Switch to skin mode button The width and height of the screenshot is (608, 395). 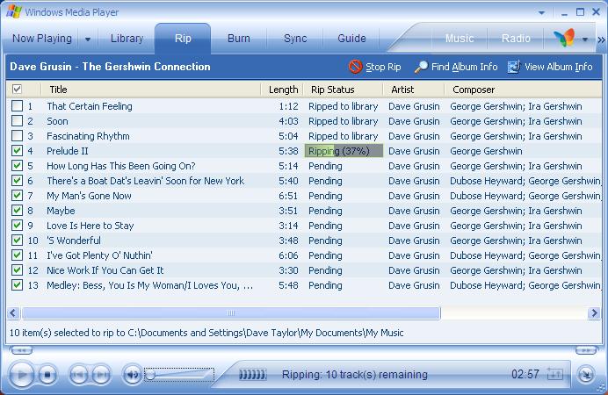pyautogui.click(x=585, y=374)
